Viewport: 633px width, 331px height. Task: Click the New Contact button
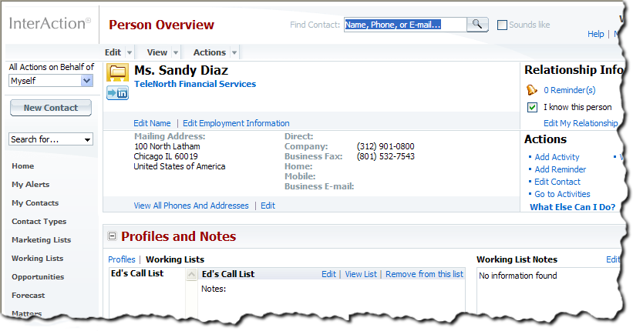click(x=51, y=108)
